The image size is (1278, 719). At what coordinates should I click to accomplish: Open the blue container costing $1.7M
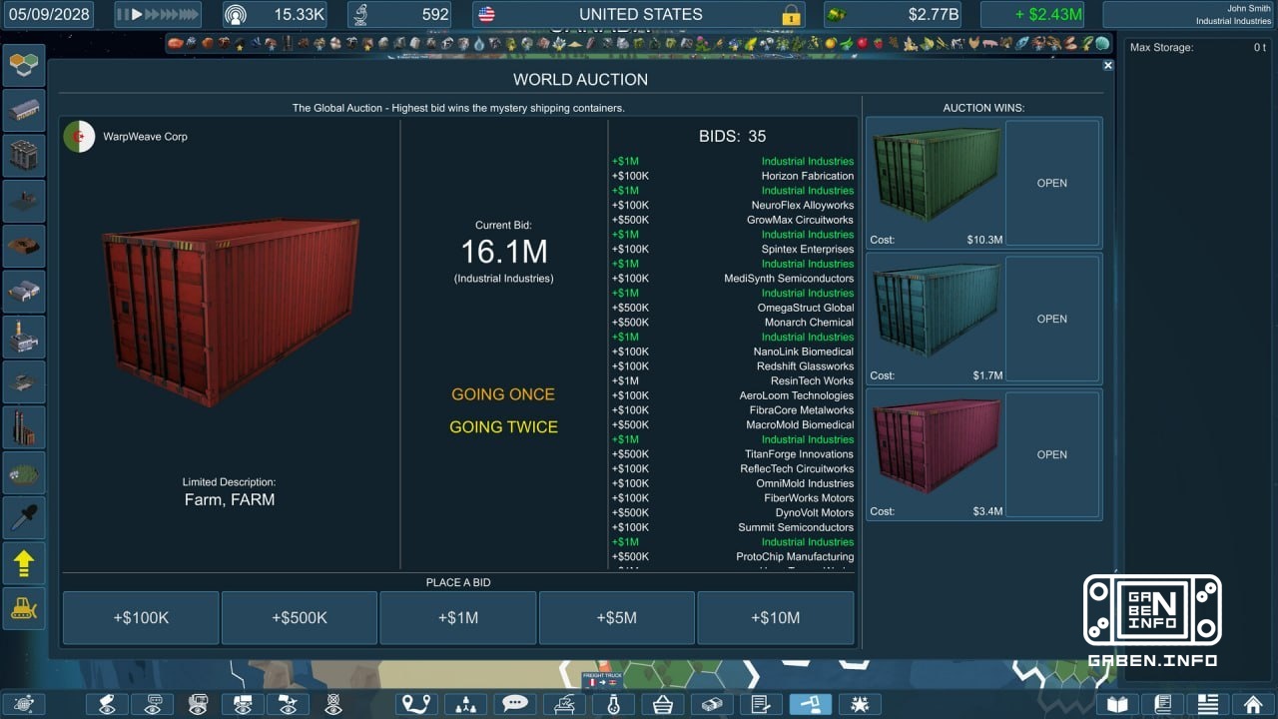coord(1052,319)
